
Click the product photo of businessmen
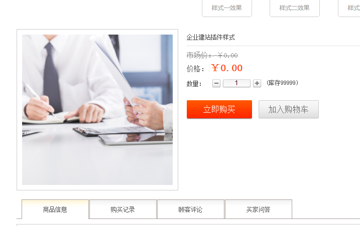(97, 110)
